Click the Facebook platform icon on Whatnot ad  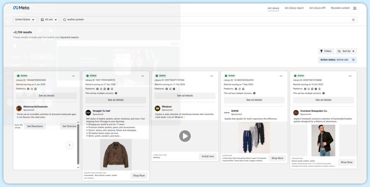pos(167,89)
